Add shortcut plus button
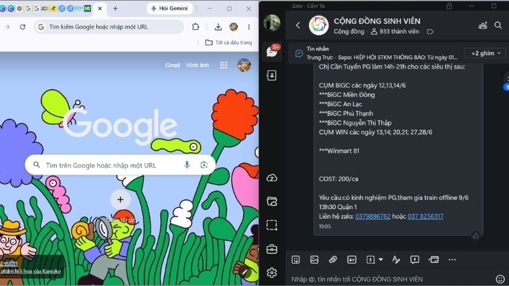The height and width of the screenshot is (286, 509). coord(120,200)
